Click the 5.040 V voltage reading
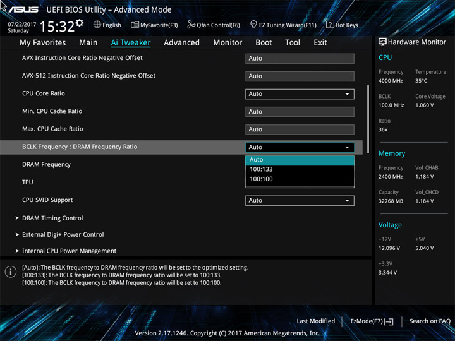 (x=425, y=248)
